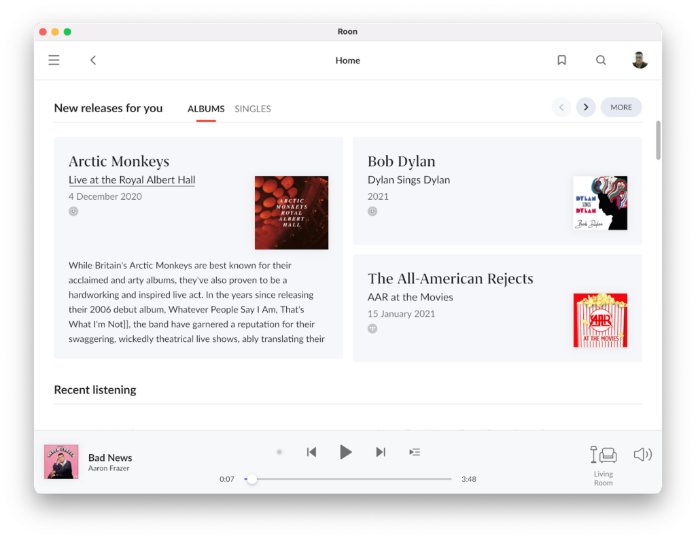This screenshot has width=696, height=539.
Task: Click the signal path dot indicator
Action: pos(279,452)
